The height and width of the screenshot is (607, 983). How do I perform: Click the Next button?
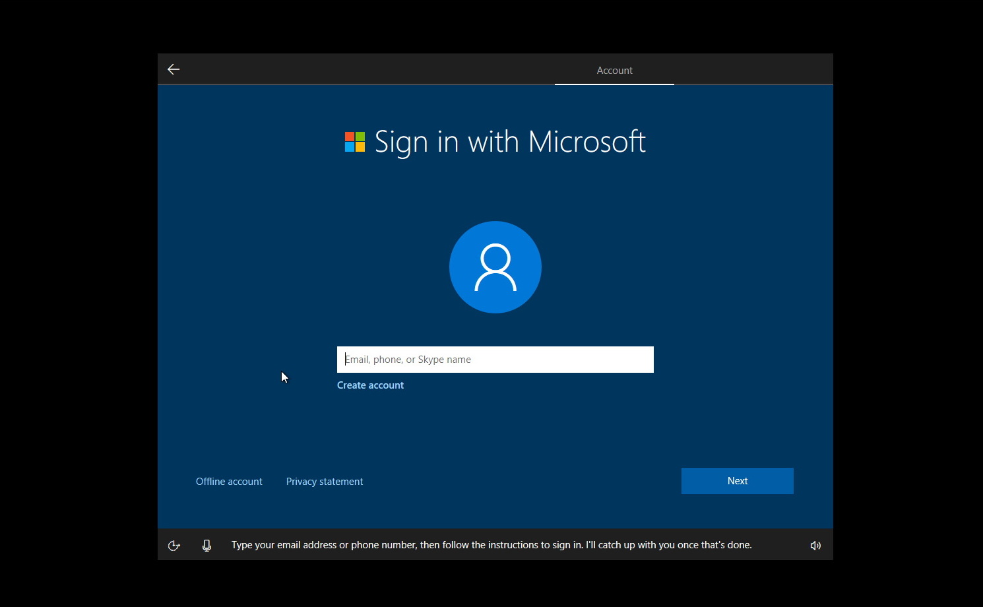737,480
